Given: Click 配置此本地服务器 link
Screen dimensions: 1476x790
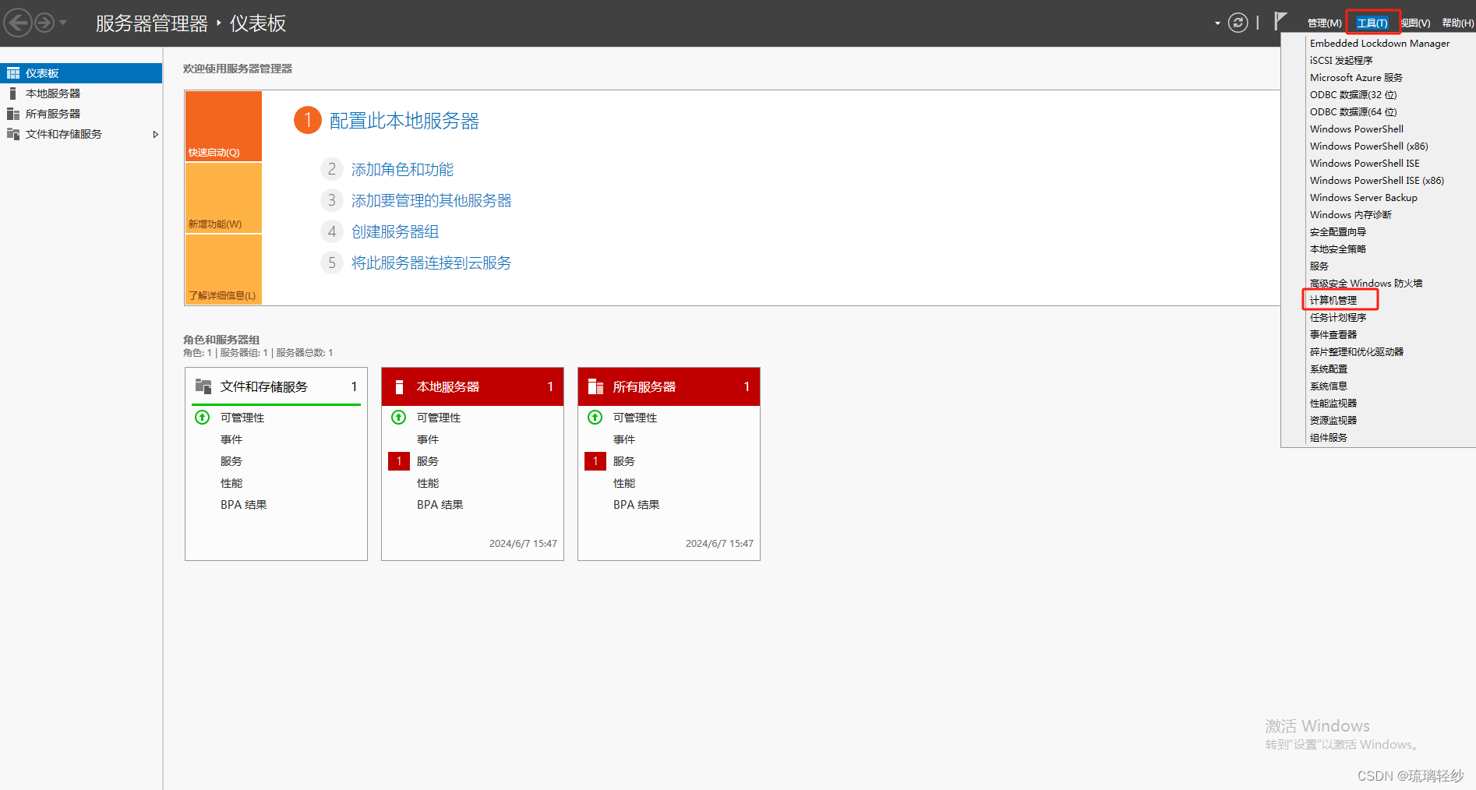Looking at the screenshot, I should [x=404, y=121].
